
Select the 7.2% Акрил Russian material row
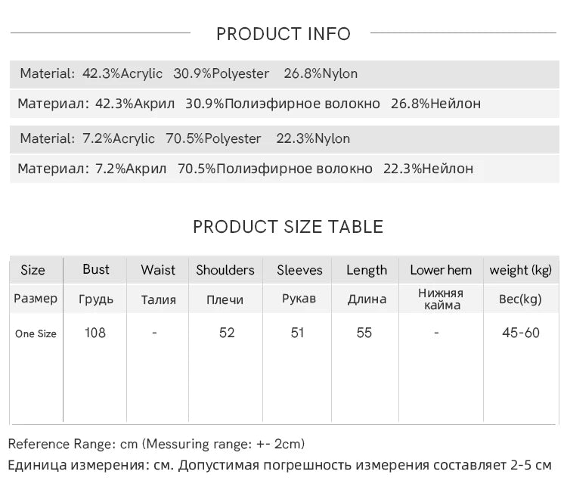(284, 169)
